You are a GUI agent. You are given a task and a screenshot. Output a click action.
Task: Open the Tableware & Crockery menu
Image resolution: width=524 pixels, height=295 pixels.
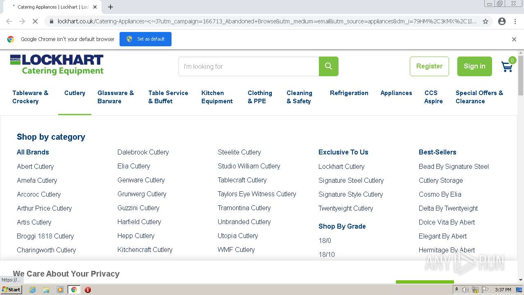point(30,97)
